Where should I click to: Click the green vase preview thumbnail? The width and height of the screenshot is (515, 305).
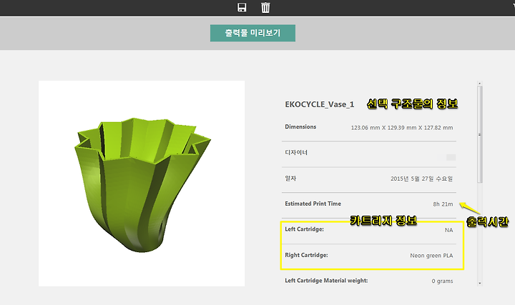(x=142, y=184)
